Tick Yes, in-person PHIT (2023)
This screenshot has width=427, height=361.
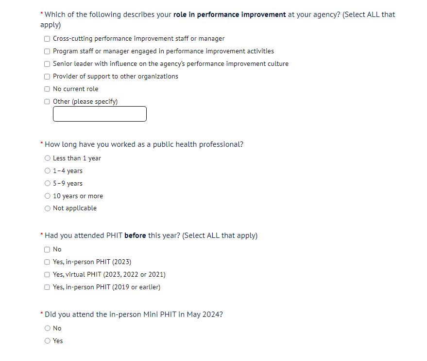(x=47, y=262)
